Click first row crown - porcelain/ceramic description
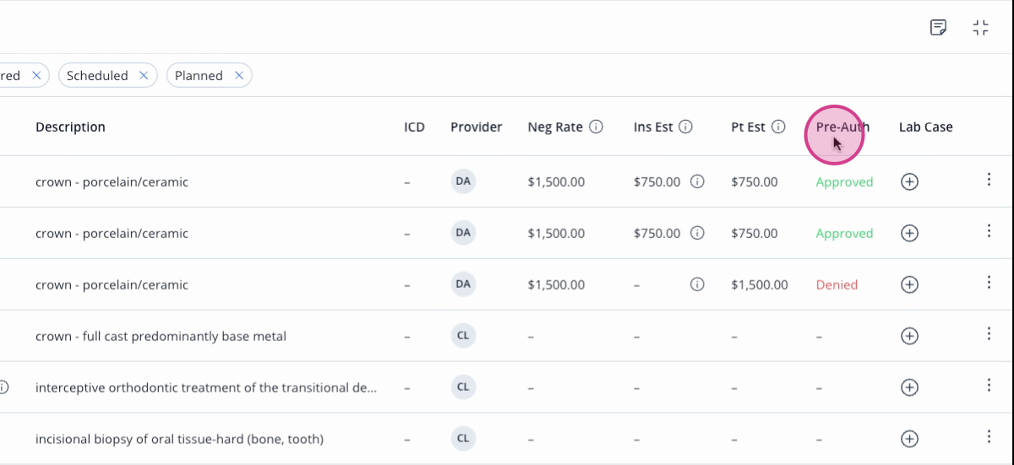Image resolution: width=1014 pixels, height=465 pixels. click(x=112, y=181)
